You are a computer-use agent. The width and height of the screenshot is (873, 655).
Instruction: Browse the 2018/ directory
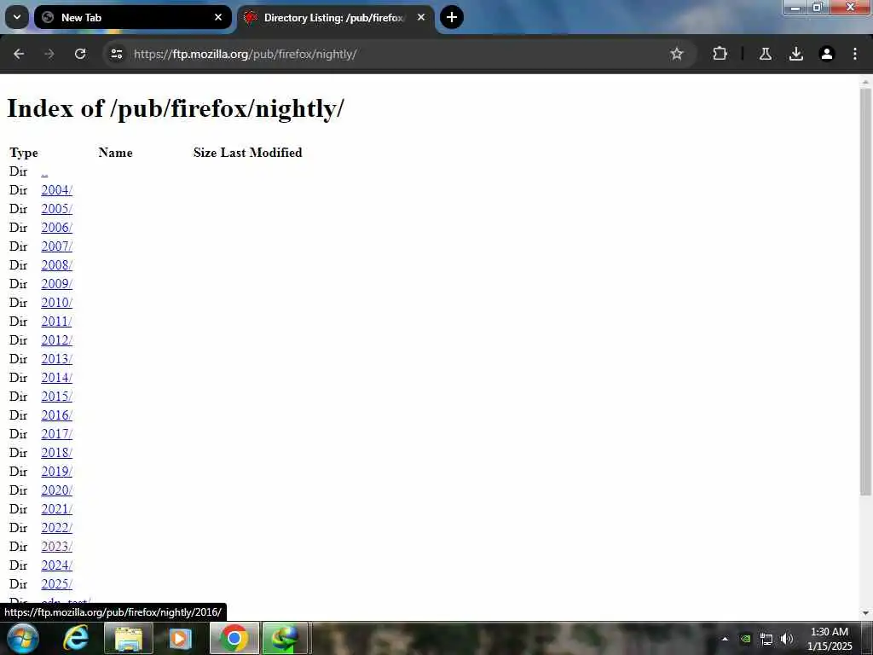click(x=57, y=453)
